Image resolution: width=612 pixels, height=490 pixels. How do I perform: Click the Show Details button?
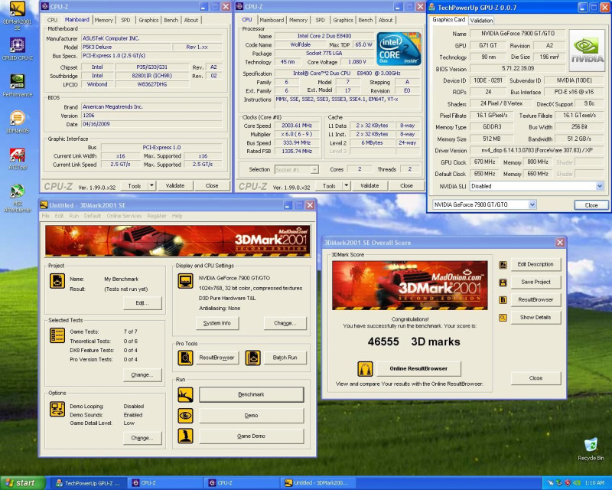coord(535,317)
